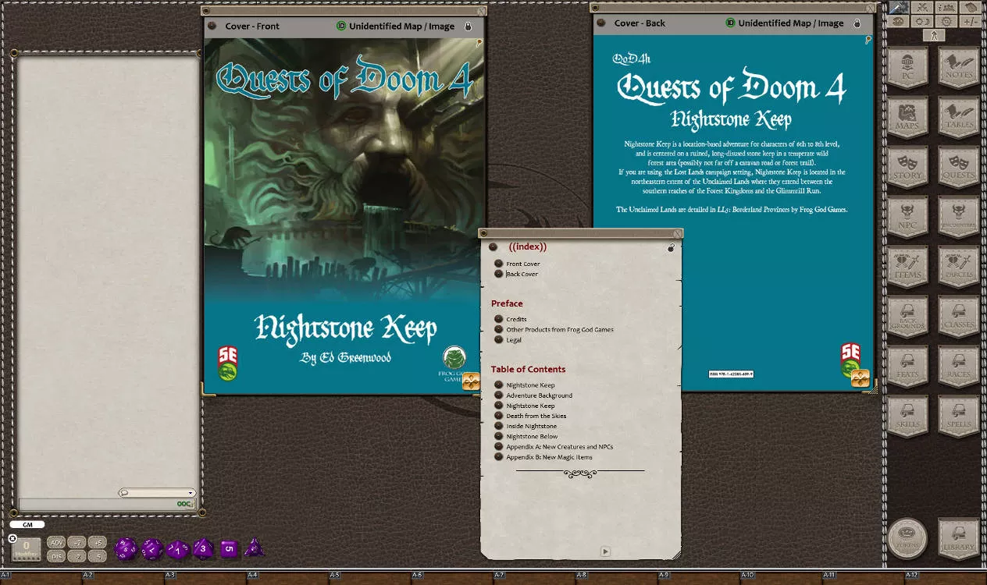Click the person effects icon below toolbar
Screen dimensions: 987x585
tap(934, 35)
